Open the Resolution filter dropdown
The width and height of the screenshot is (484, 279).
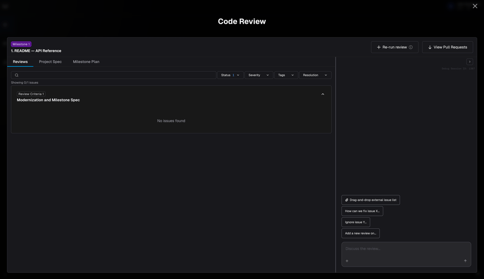click(315, 75)
